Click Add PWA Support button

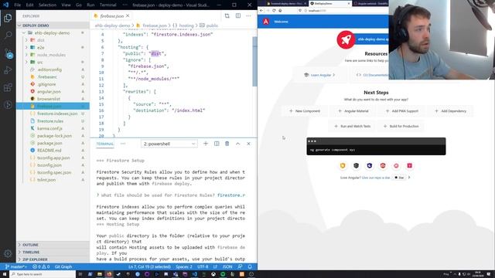[402, 111]
